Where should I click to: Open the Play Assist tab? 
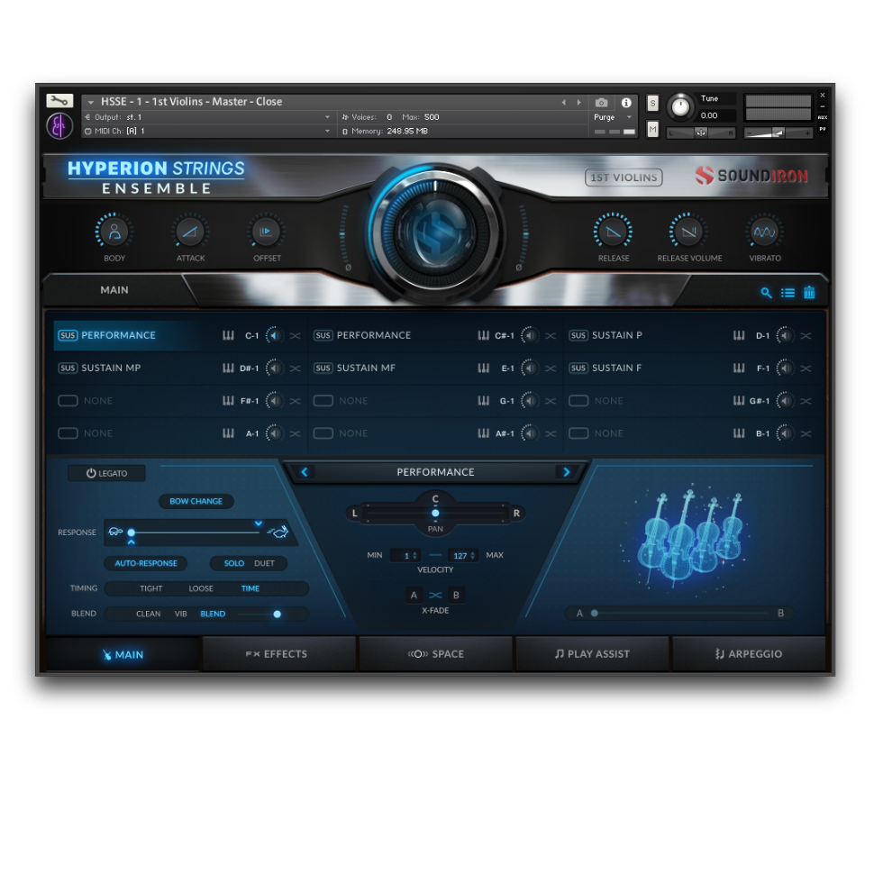coord(592,654)
